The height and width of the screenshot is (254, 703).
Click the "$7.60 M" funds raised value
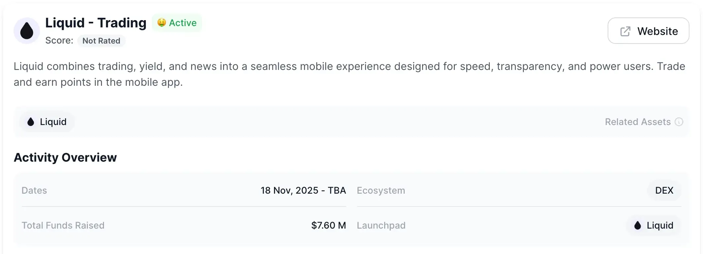coord(328,225)
